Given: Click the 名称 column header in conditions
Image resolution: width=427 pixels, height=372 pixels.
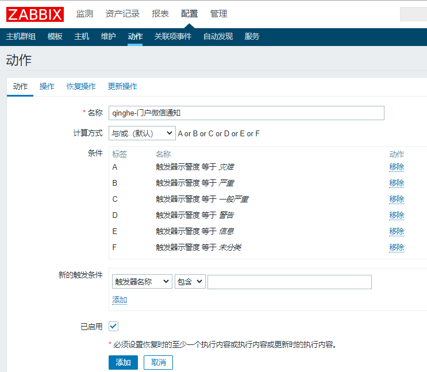Looking at the screenshot, I should pos(163,154).
